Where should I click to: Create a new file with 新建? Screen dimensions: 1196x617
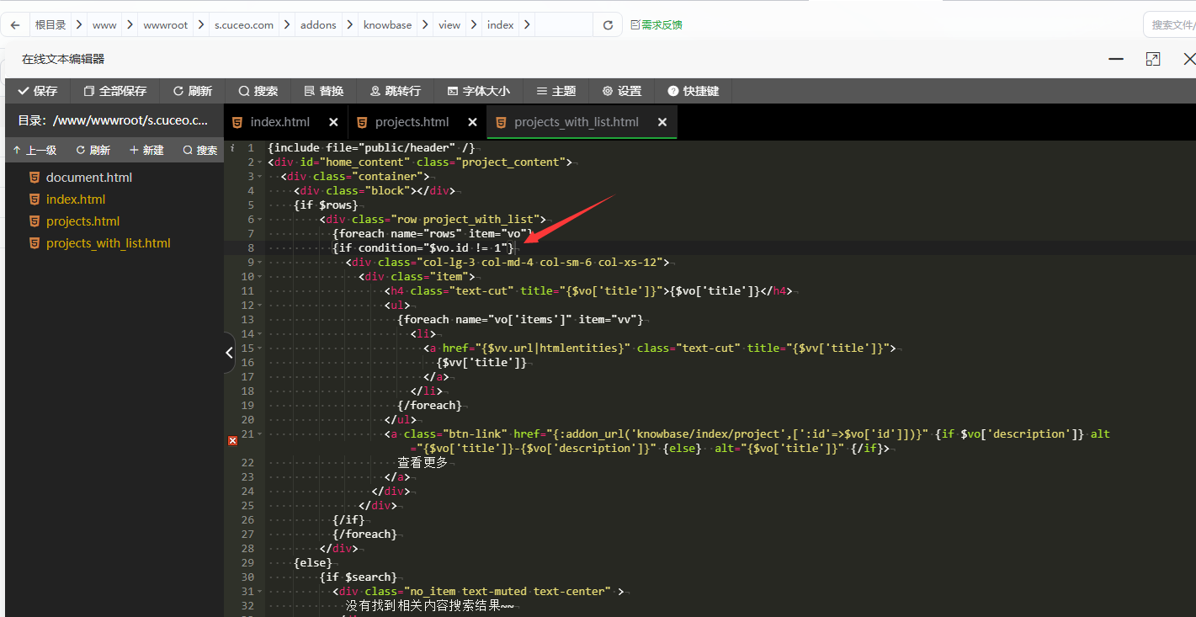point(146,151)
